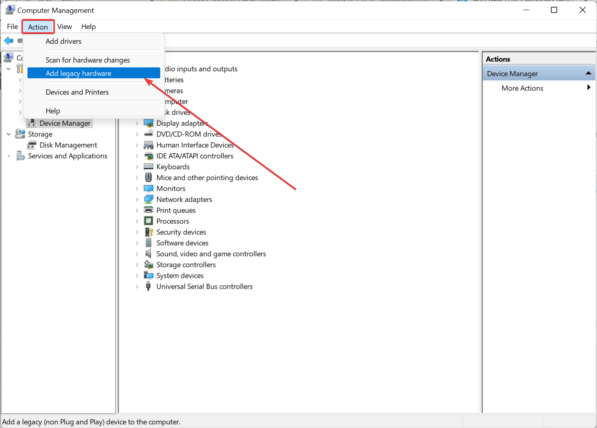This screenshot has height=428, width=597.
Task: Click the Computer Management title bar icon
Action: pos(10,10)
